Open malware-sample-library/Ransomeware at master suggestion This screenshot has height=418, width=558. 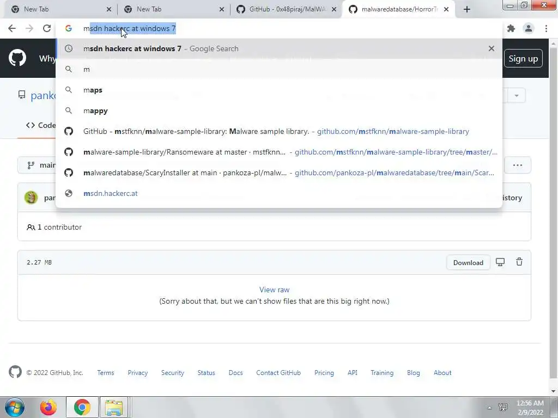click(x=279, y=152)
